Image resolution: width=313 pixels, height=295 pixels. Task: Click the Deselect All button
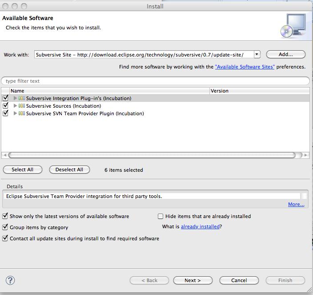tap(69, 170)
